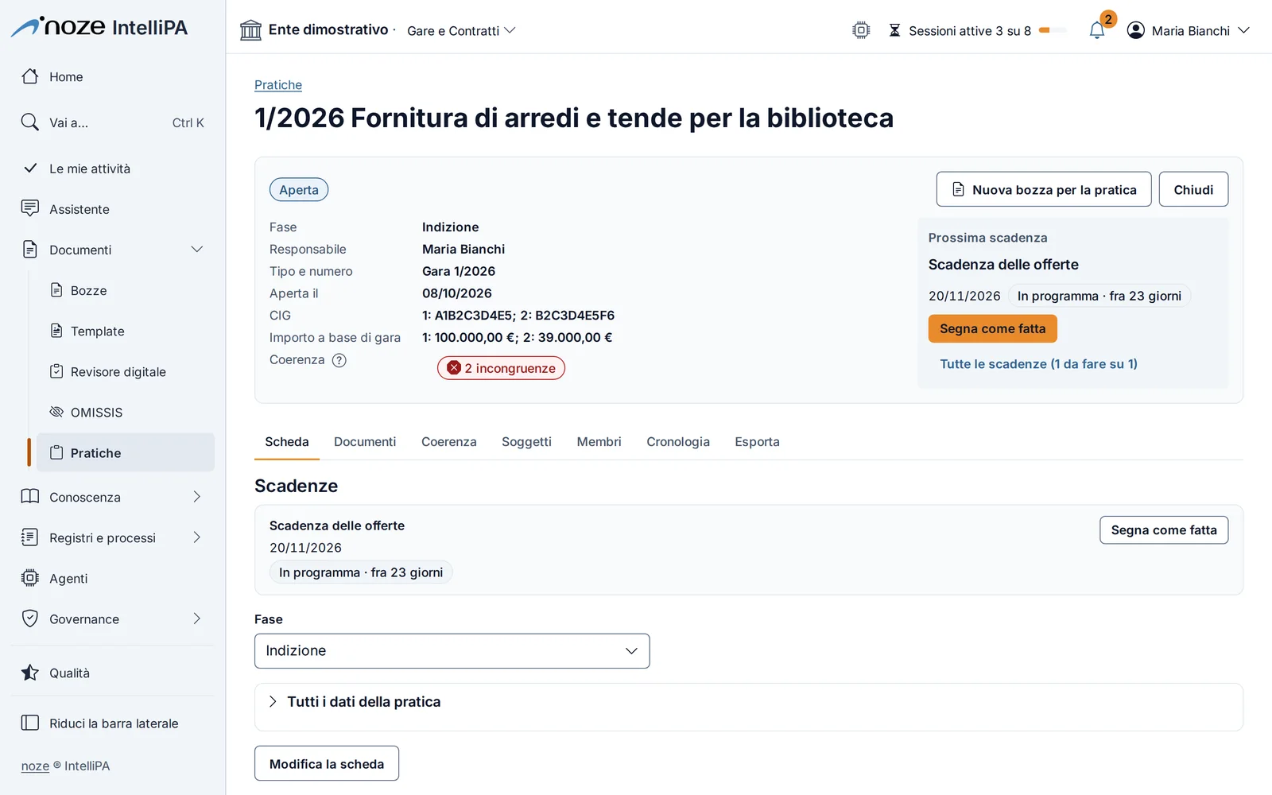Viewport: 1272px width, 795px height.
Task: Switch to the Coerenza tab
Action: pos(449,442)
